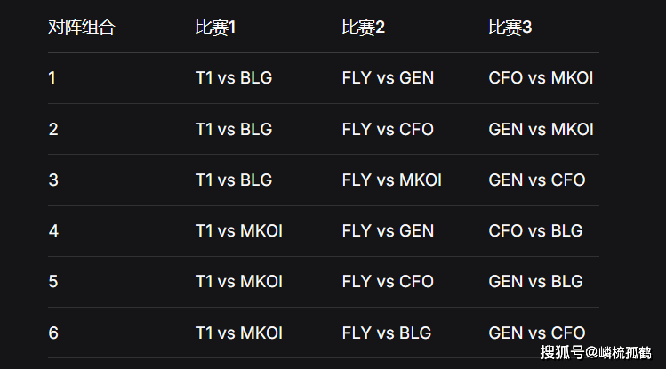Select 'GEN vs CFO' in combination row 6

537,333
